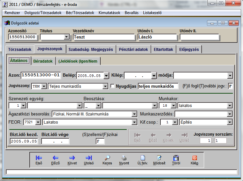Delete record with the Töröl icon
The height and width of the screenshot is (181, 243).
point(176,159)
